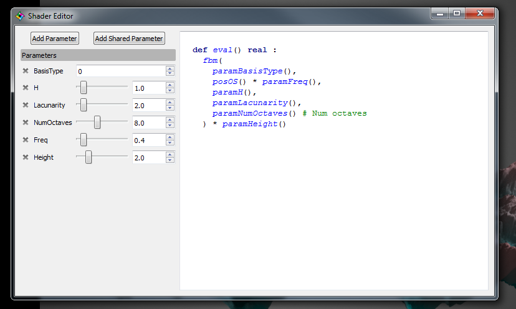
Task: Click 'posOS()' in the shader code
Action: pos(229,81)
